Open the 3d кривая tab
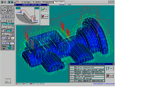The image size is (149, 112). pos(37,2)
